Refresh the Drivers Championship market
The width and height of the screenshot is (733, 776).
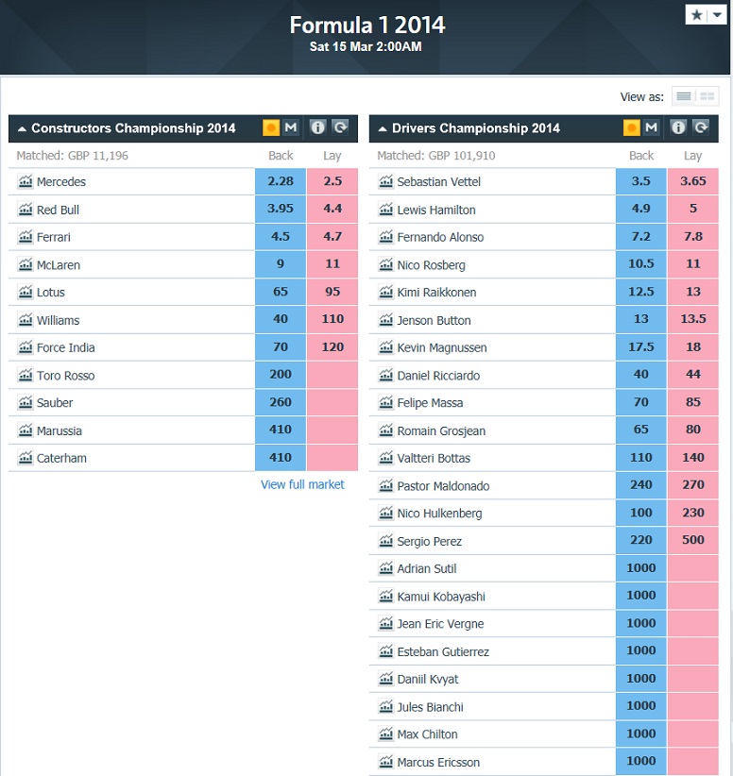pyautogui.click(x=701, y=127)
